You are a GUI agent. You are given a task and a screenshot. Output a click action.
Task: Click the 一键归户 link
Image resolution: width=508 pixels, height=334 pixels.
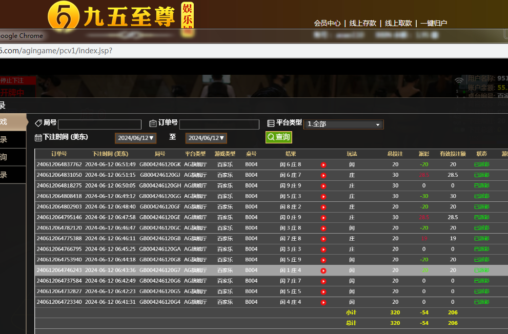pos(434,23)
